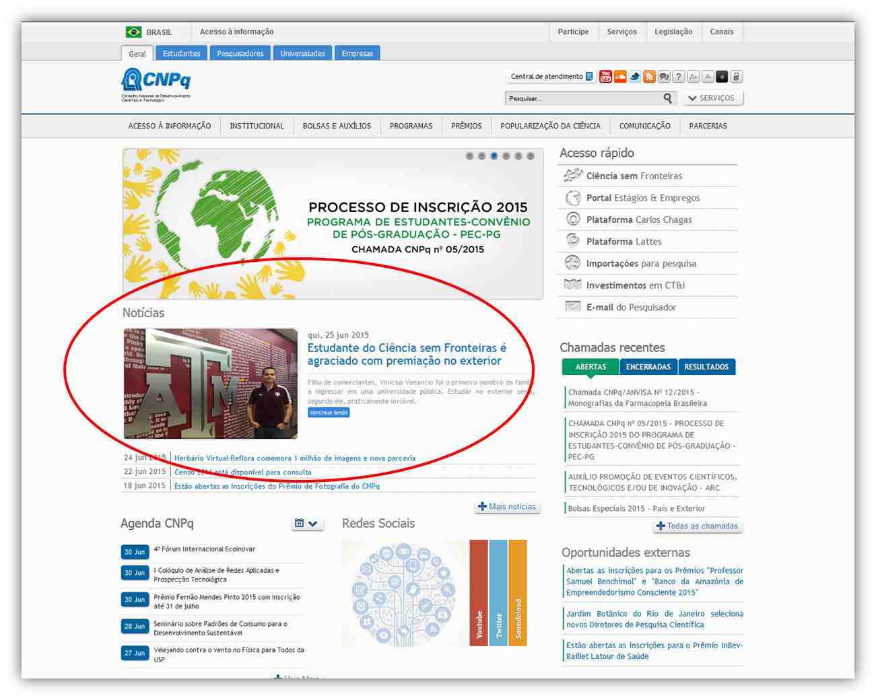Open headline Estudante do Ciência sem Fronteiras
The height and width of the screenshot is (700, 876).
(407, 354)
